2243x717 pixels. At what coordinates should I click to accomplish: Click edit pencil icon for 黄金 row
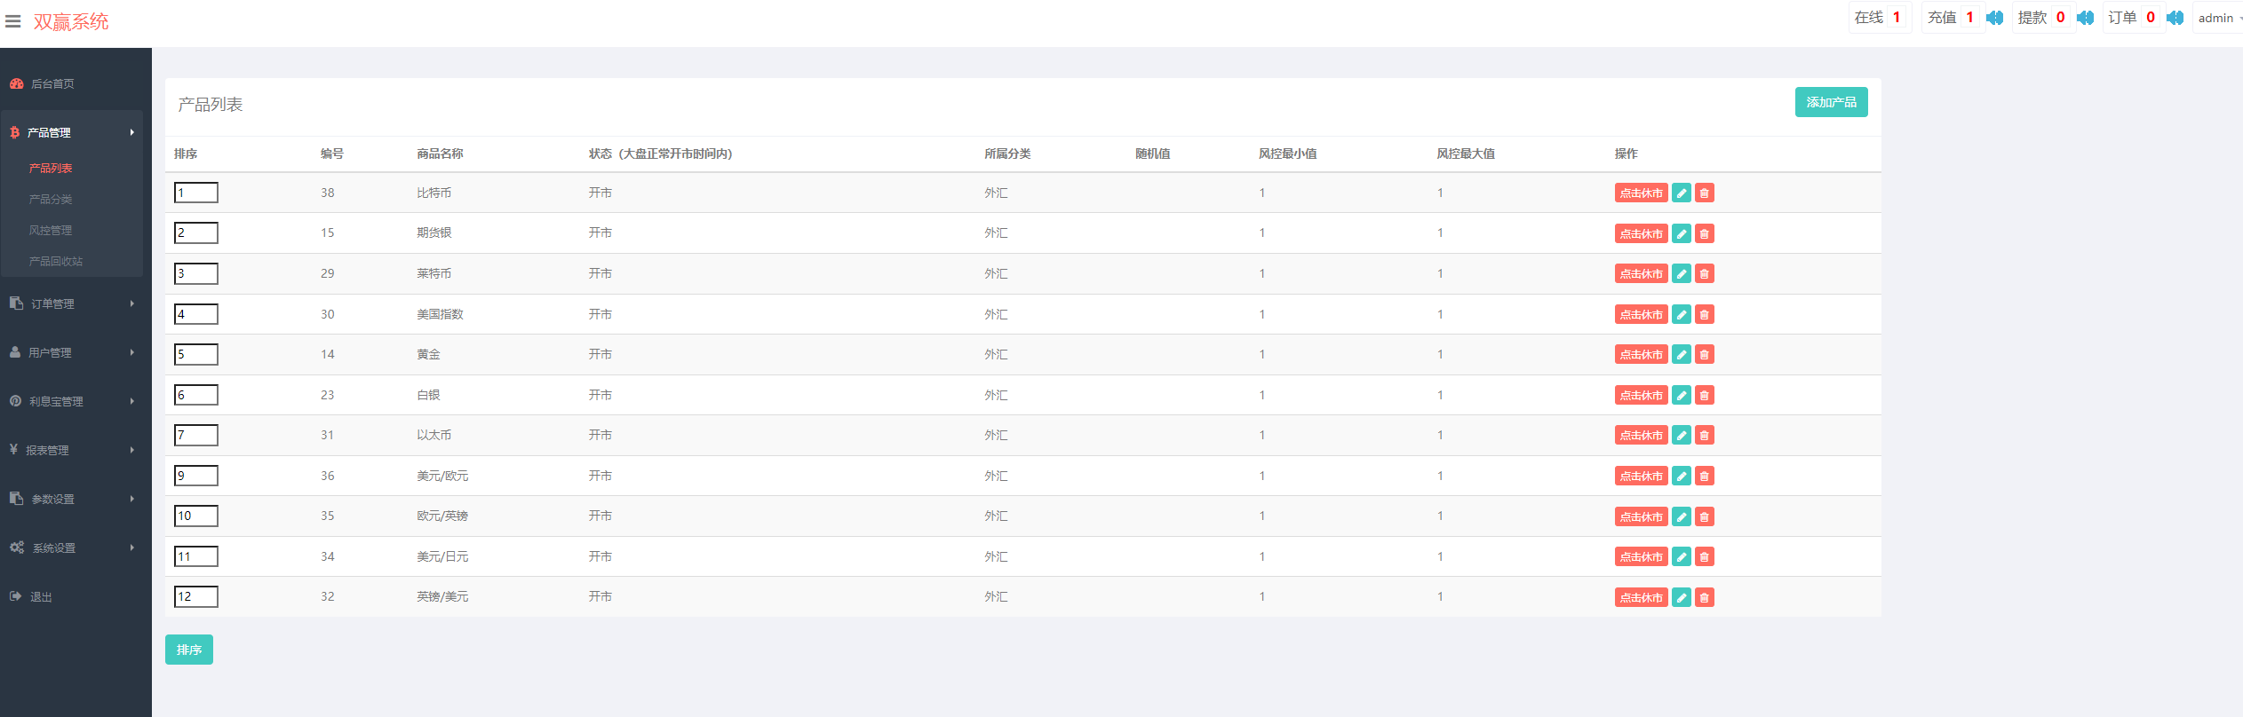click(1681, 355)
